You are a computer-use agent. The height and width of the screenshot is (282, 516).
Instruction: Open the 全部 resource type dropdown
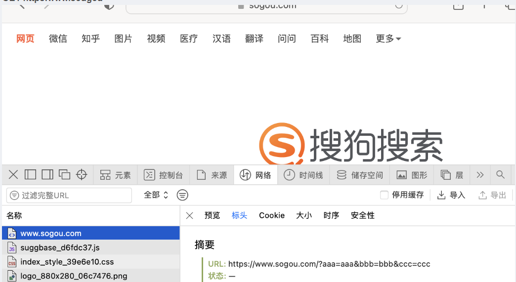point(156,195)
